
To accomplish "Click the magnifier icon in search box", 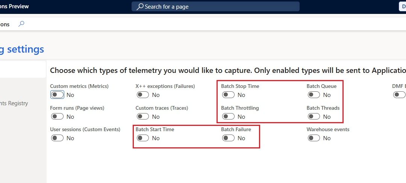I will (140, 6).
